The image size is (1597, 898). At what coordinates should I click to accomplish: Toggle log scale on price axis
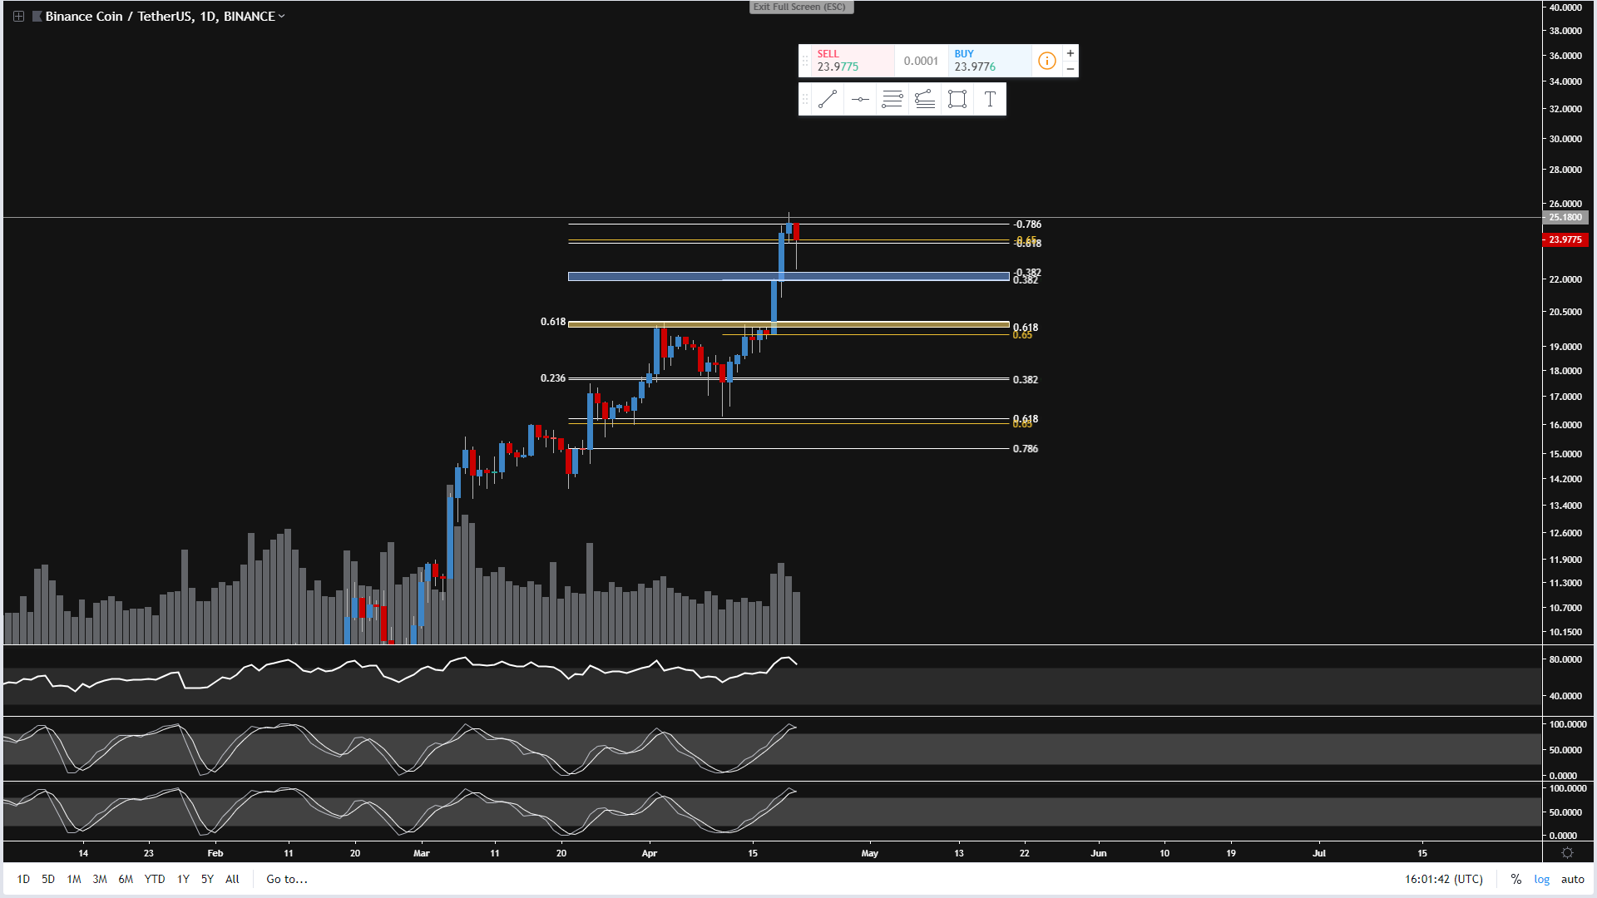click(1541, 879)
